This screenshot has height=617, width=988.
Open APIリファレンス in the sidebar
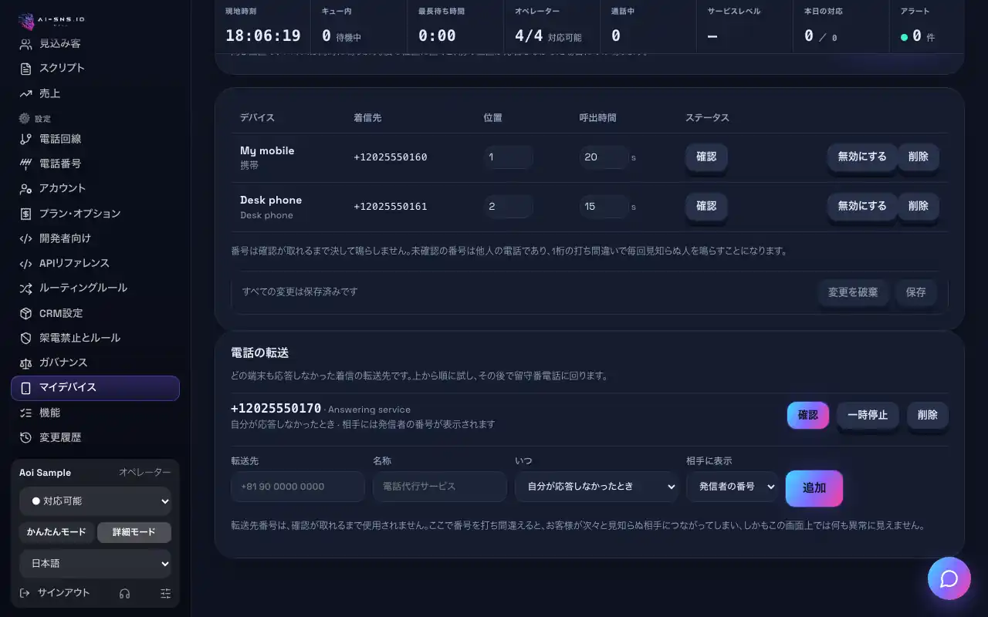[95, 264]
